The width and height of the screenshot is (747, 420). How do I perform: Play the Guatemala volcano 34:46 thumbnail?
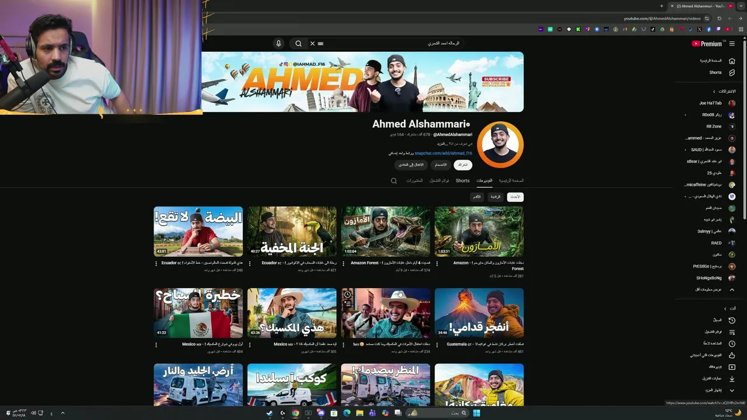coord(479,313)
